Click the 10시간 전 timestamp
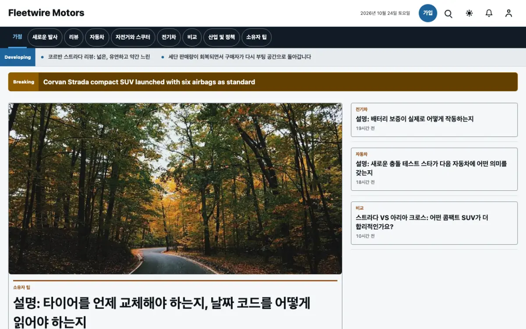This screenshot has height=329, width=526. click(365, 236)
